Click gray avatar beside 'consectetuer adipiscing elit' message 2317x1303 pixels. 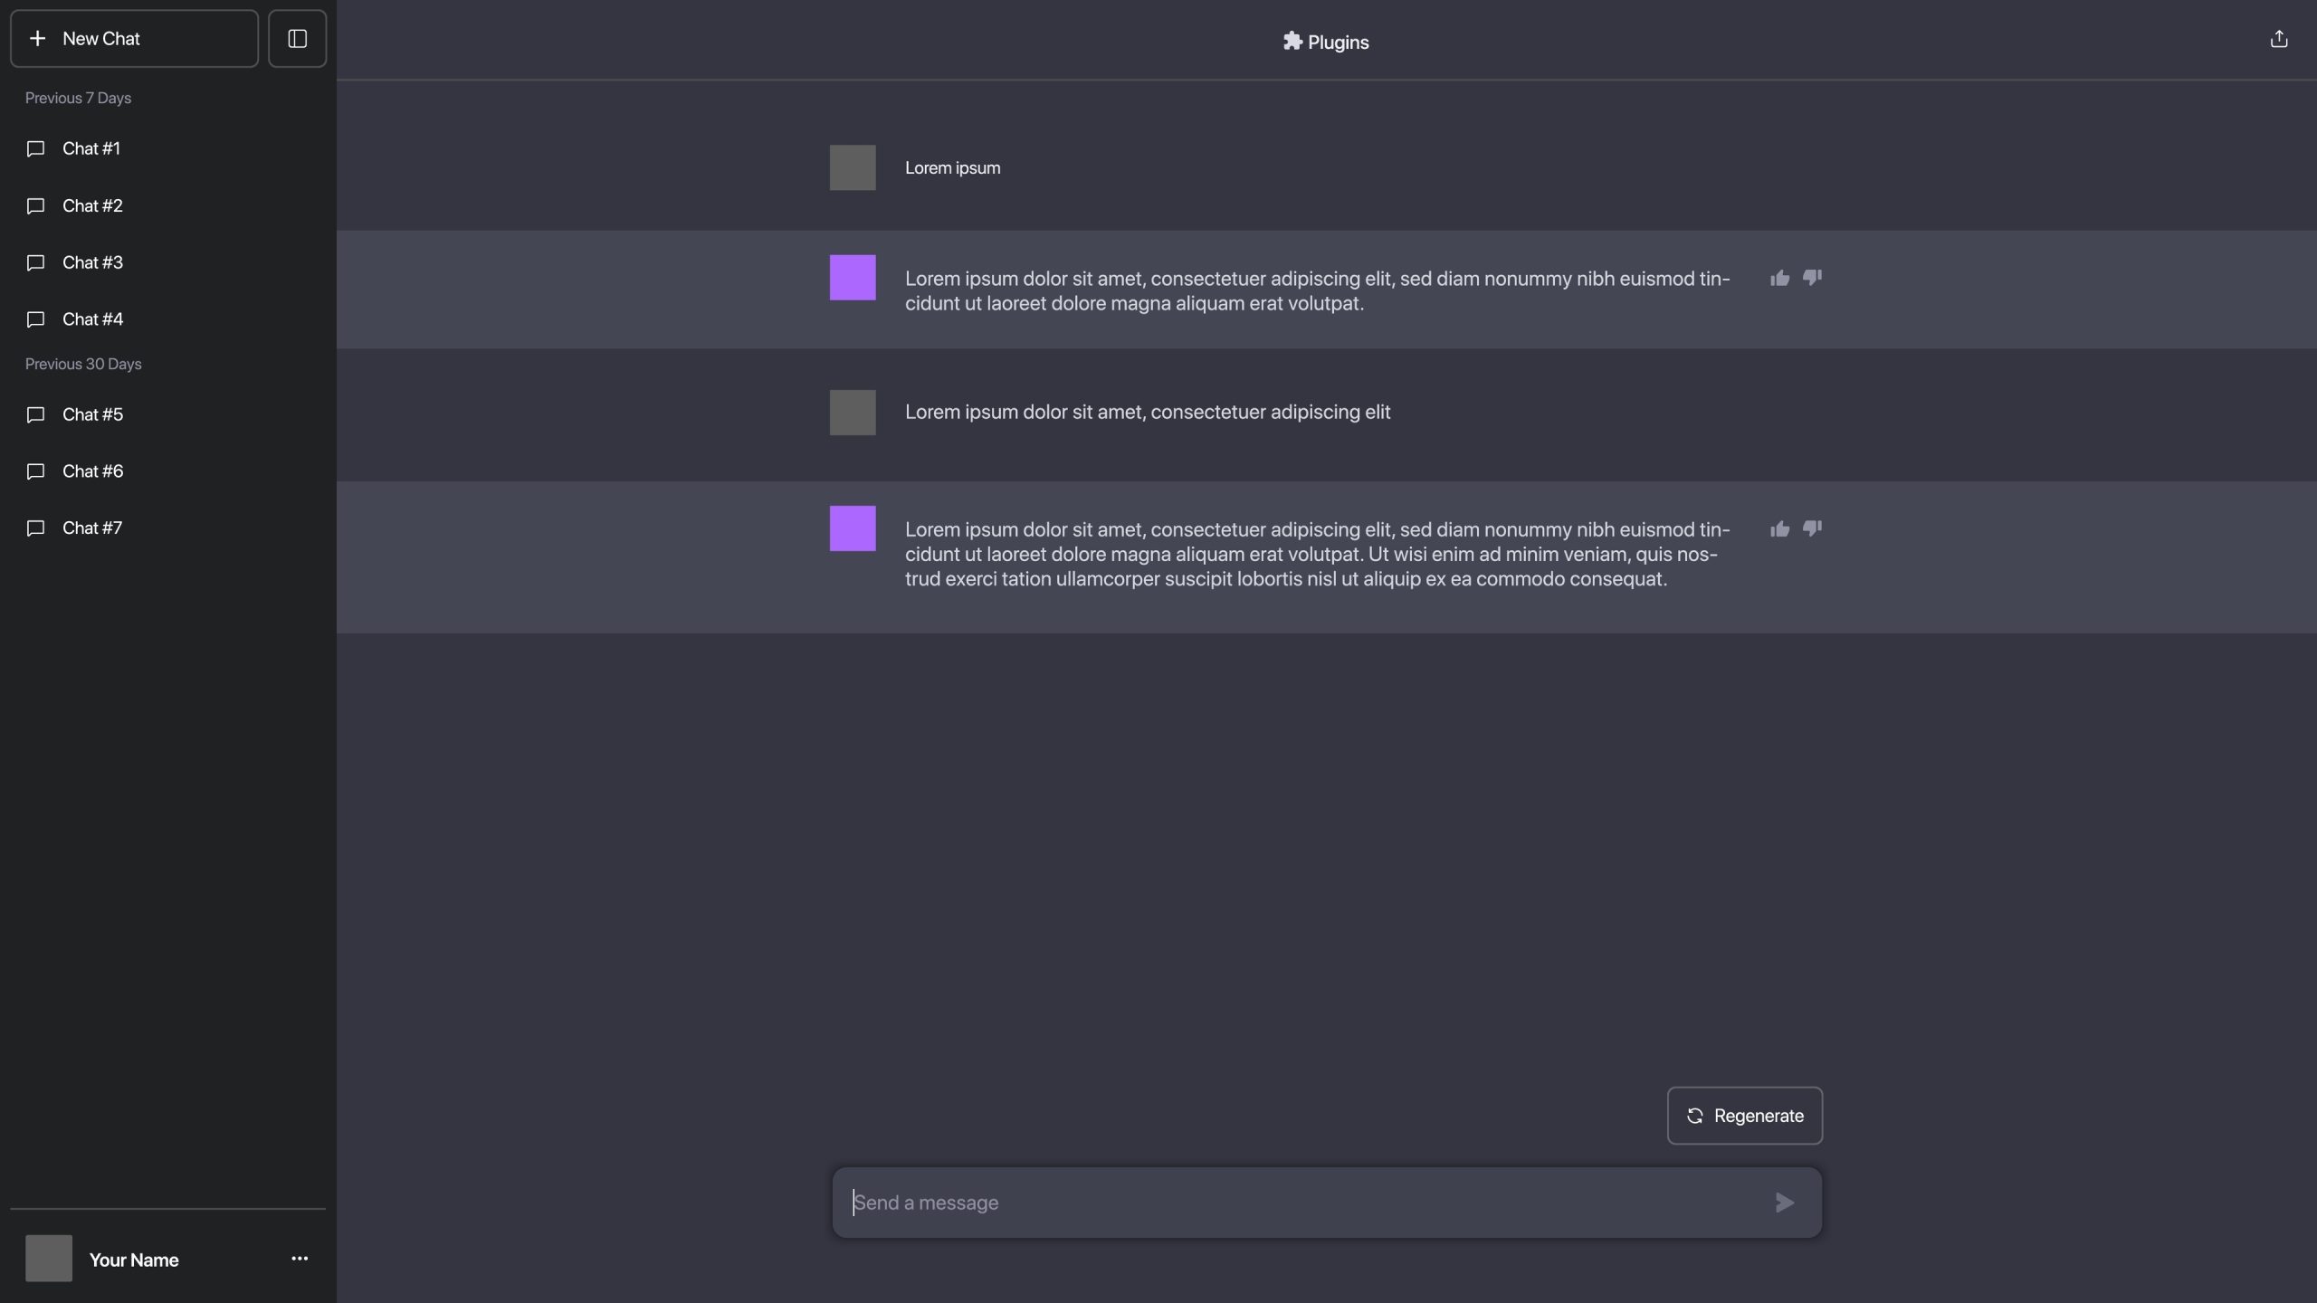[x=853, y=413]
